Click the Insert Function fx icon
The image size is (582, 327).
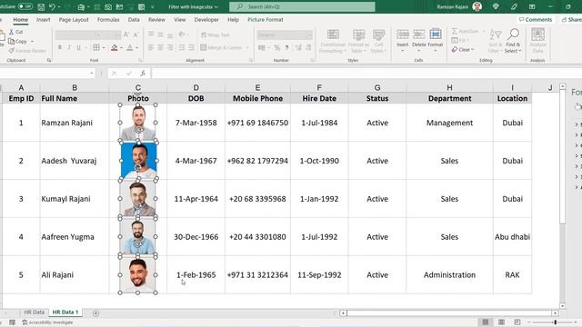[143, 74]
